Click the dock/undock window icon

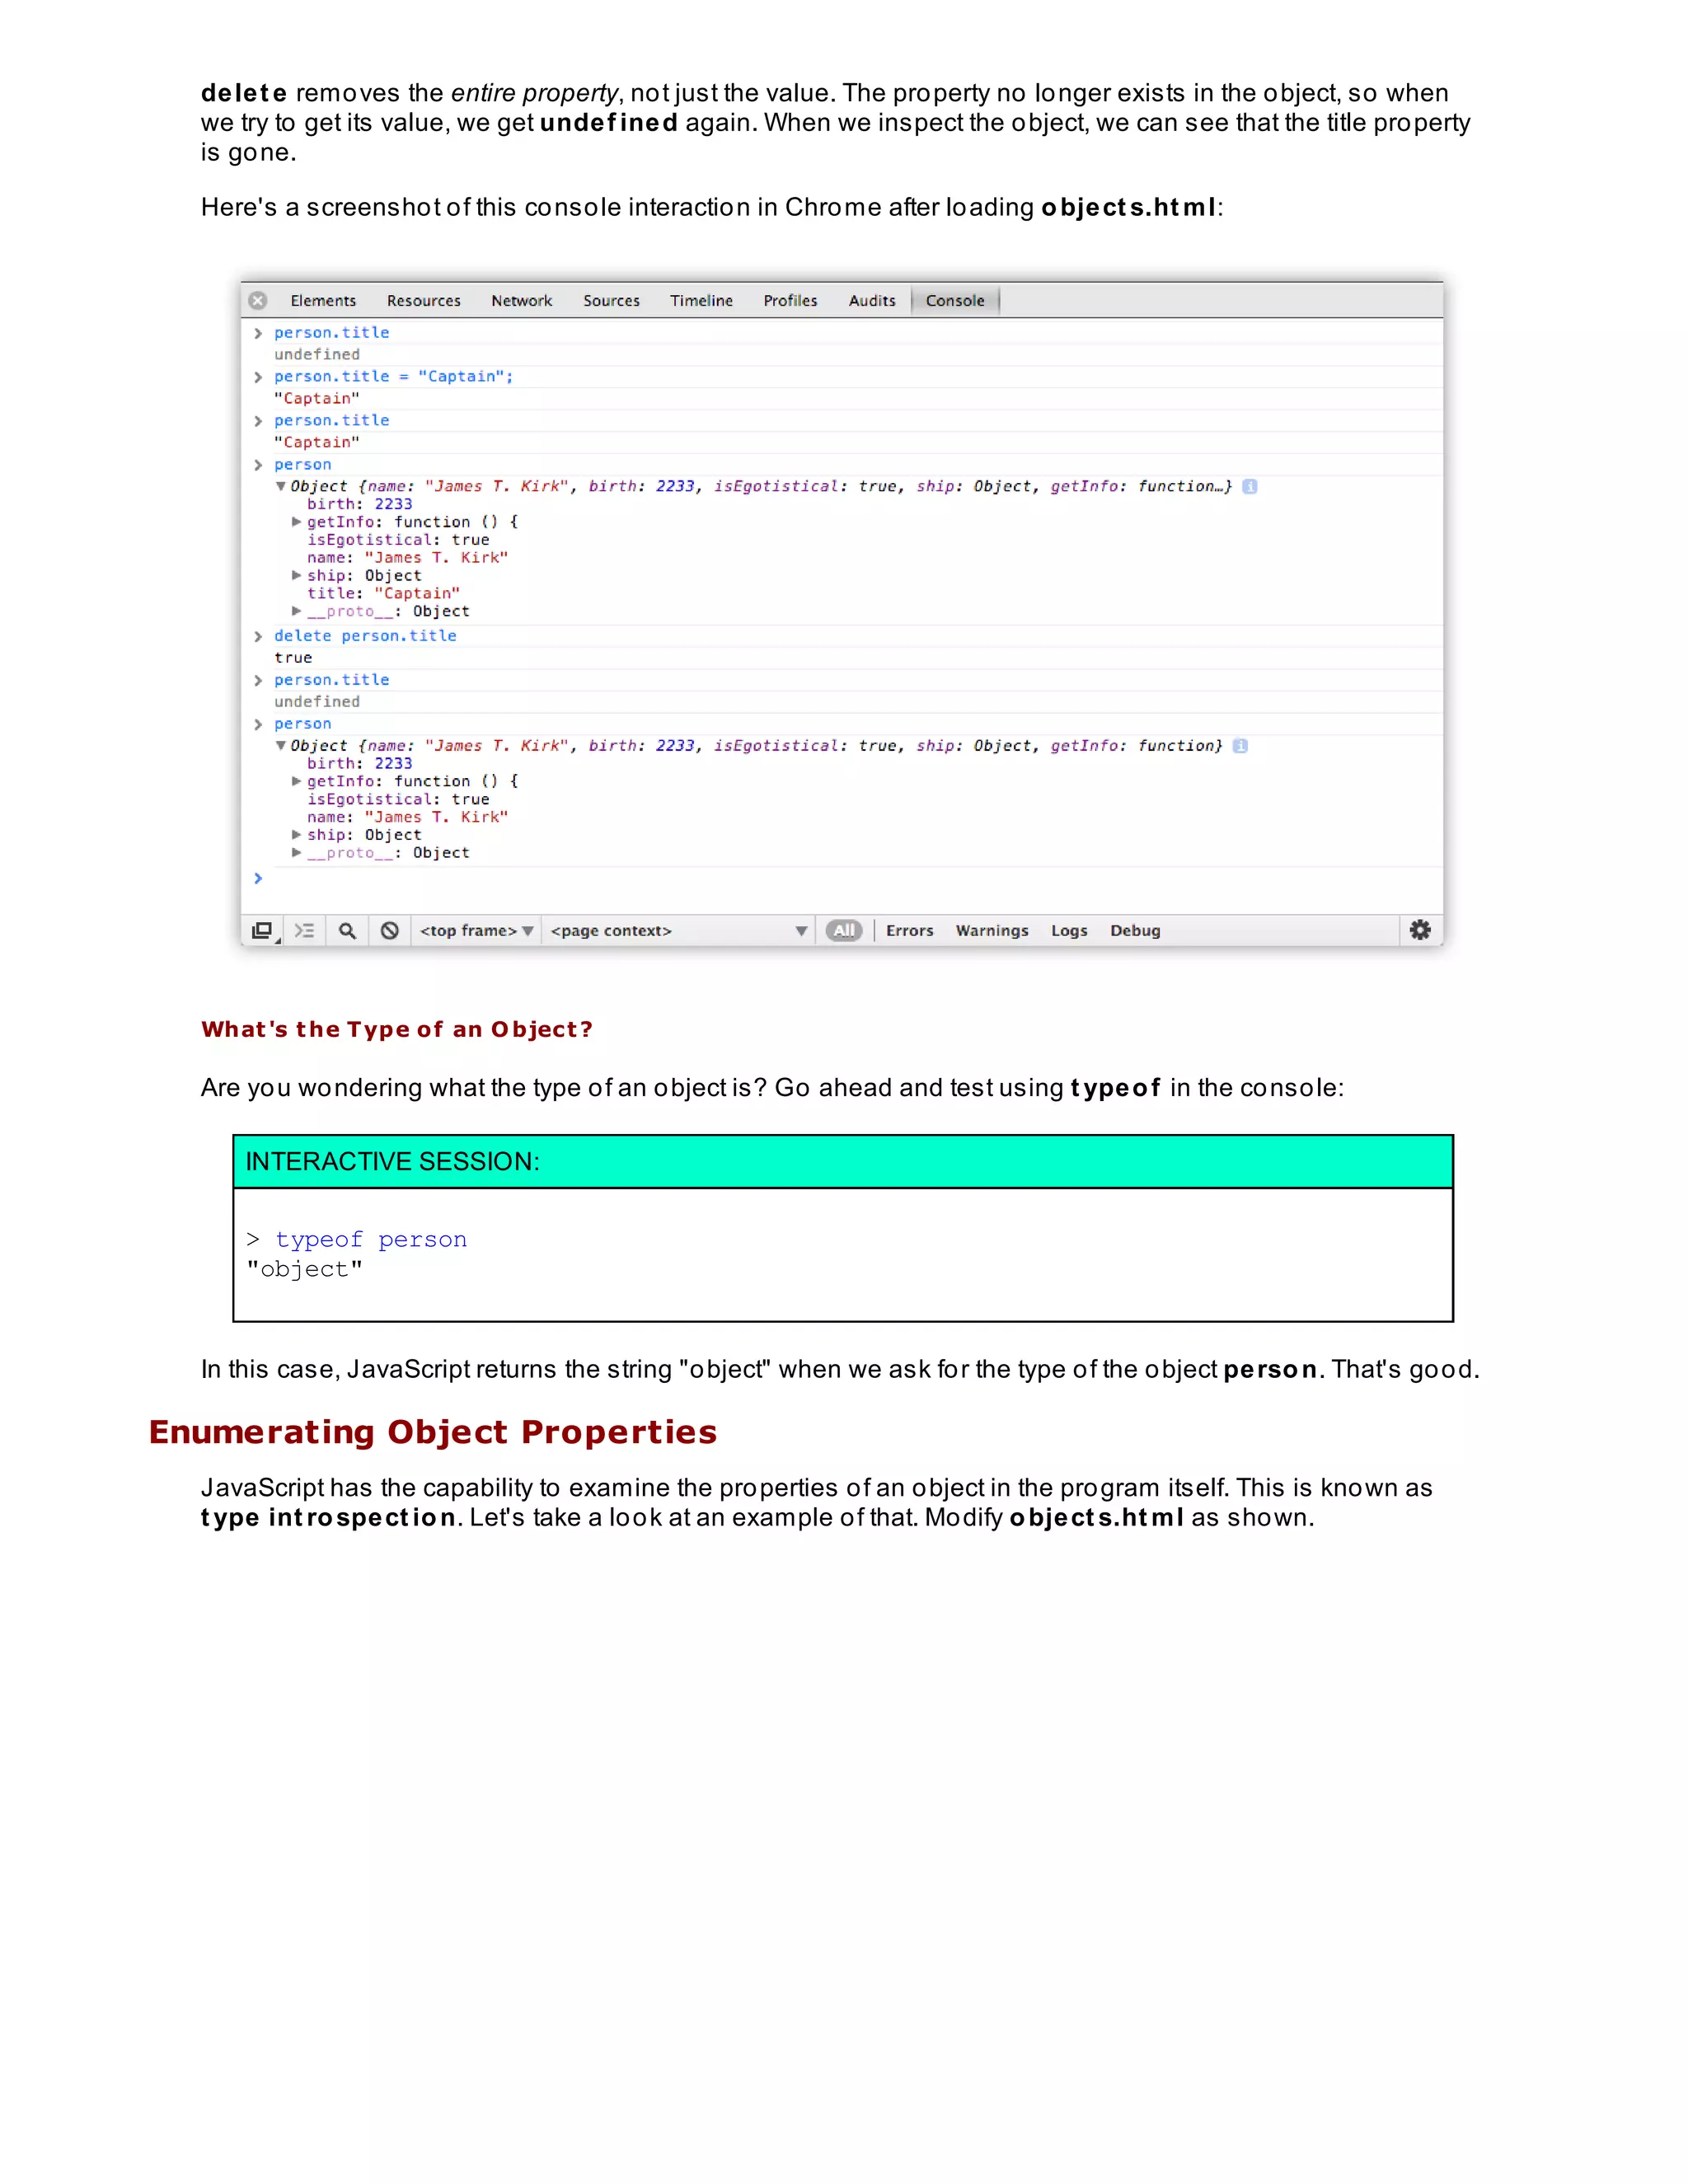pos(263,931)
